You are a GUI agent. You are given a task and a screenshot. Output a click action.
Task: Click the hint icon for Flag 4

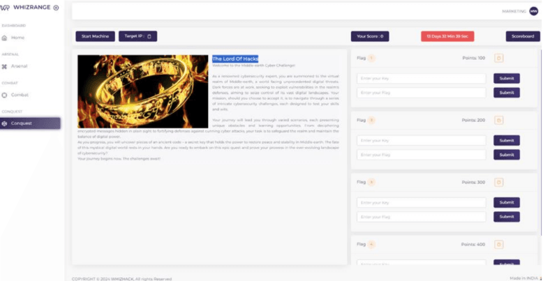(498, 244)
